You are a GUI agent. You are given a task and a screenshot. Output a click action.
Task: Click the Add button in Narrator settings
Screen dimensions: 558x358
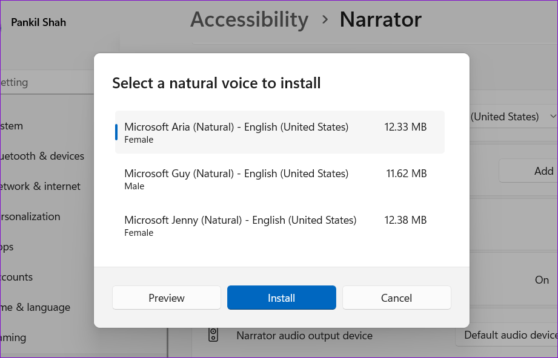[x=528, y=171]
